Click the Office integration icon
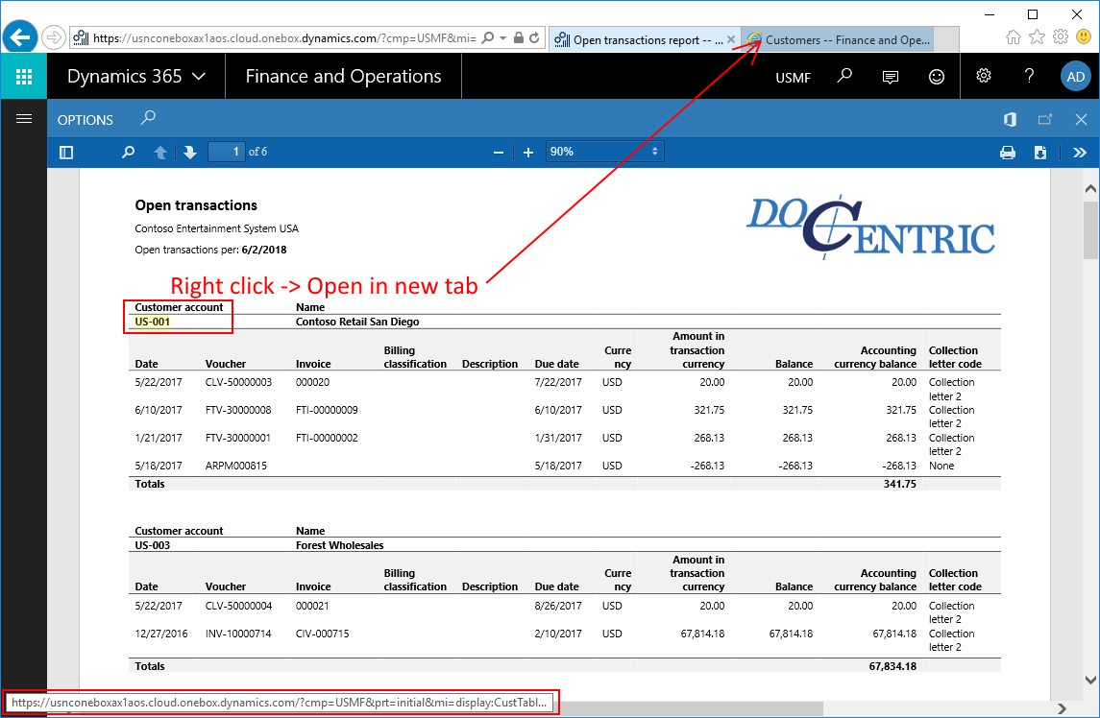Screen dimensions: 1100x718 tap(1010, 119)
